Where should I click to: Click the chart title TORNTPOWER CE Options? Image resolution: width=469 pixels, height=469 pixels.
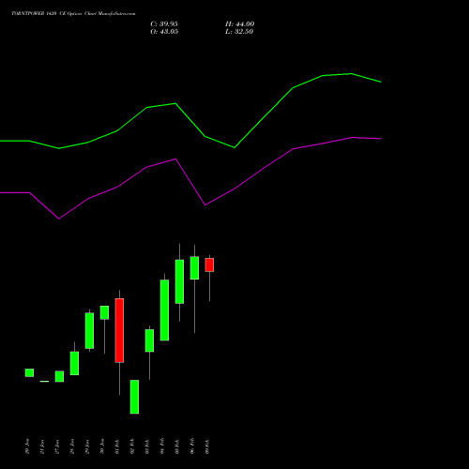click(x=73, y=14)
